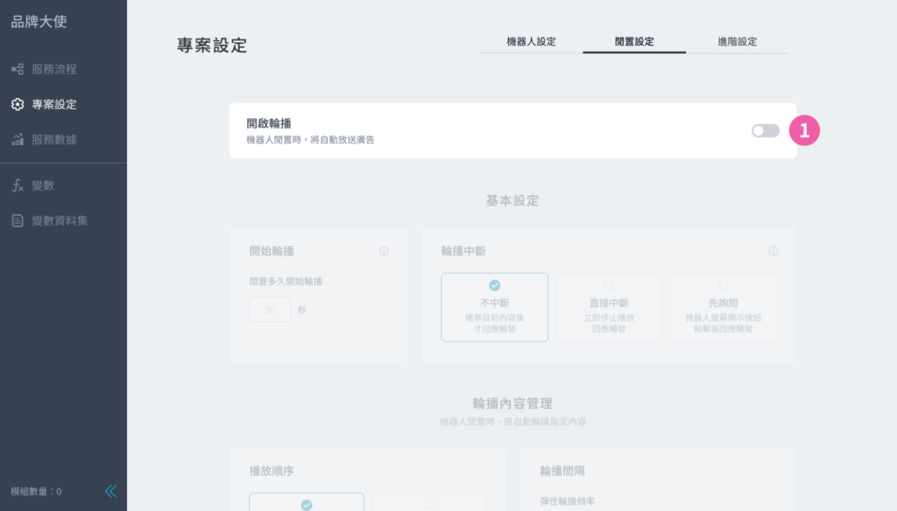Click the 輪播中斷 info icon
The height and width of the screenshot is (511, 897).
point(773,251)
